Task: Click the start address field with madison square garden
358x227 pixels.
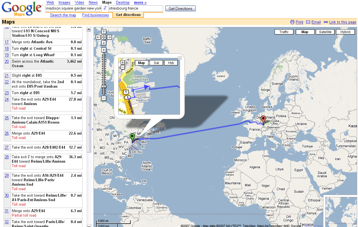Action: [74, 8]
